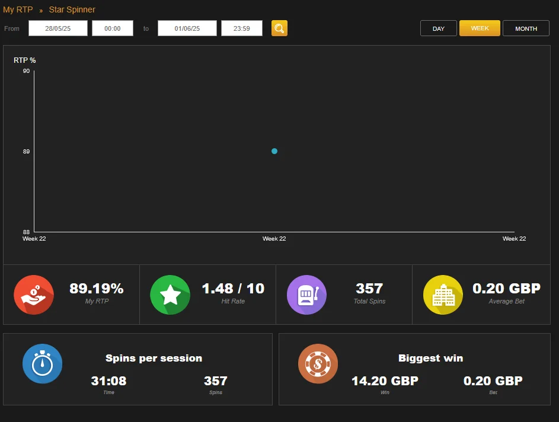Click the blue stopwatch Spins per session icon
Screen dimensions: 559x422
(43, 363)
